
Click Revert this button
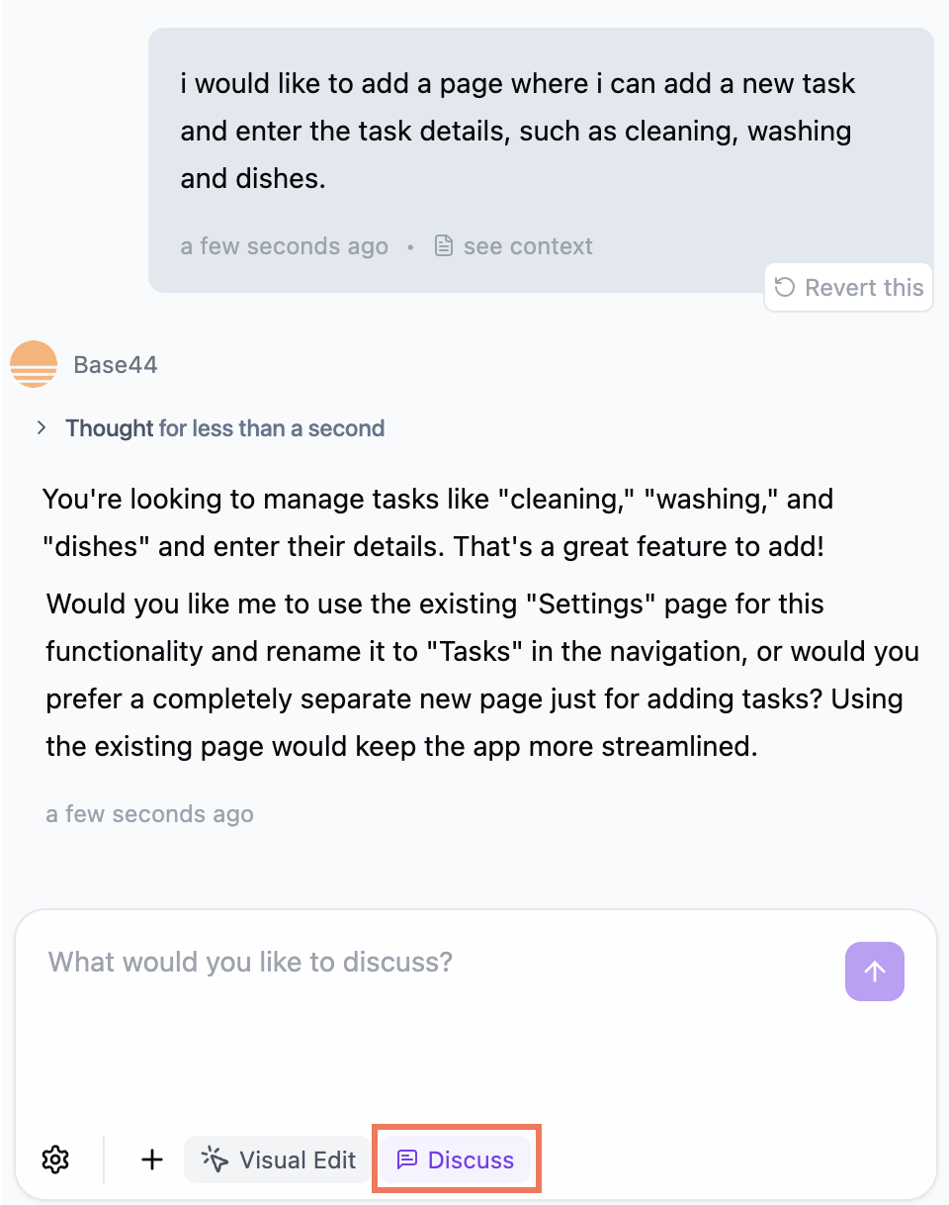pyautogui.click(x=849, y=288)
